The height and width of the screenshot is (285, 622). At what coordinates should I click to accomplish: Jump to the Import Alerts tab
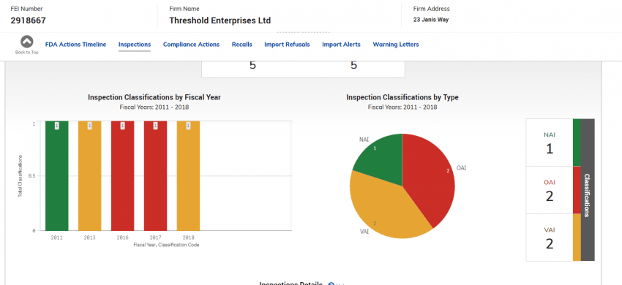point(341,45)
